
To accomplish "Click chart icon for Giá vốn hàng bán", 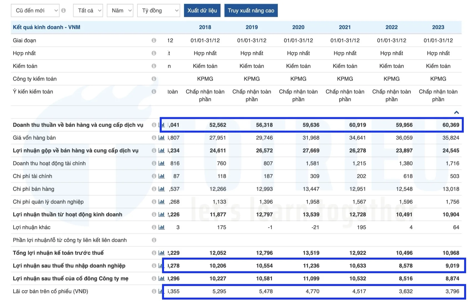I will coord(162,138).
